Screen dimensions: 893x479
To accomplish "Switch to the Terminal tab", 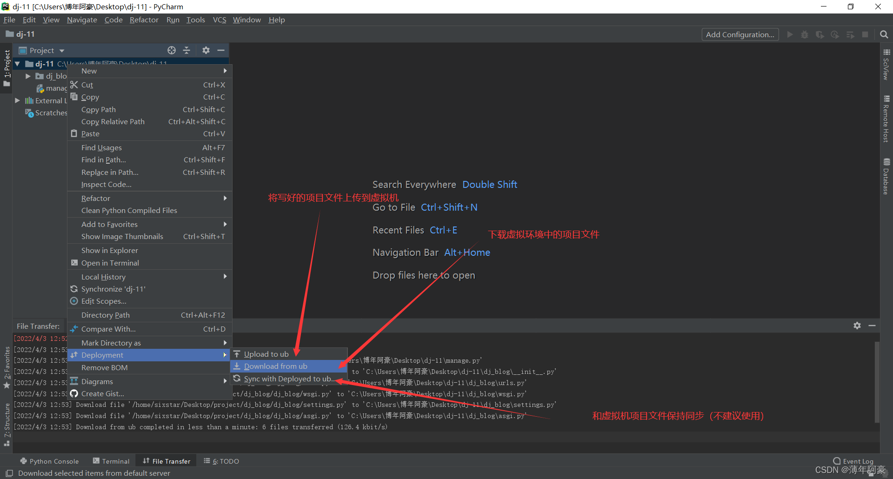I will point(111,461).
